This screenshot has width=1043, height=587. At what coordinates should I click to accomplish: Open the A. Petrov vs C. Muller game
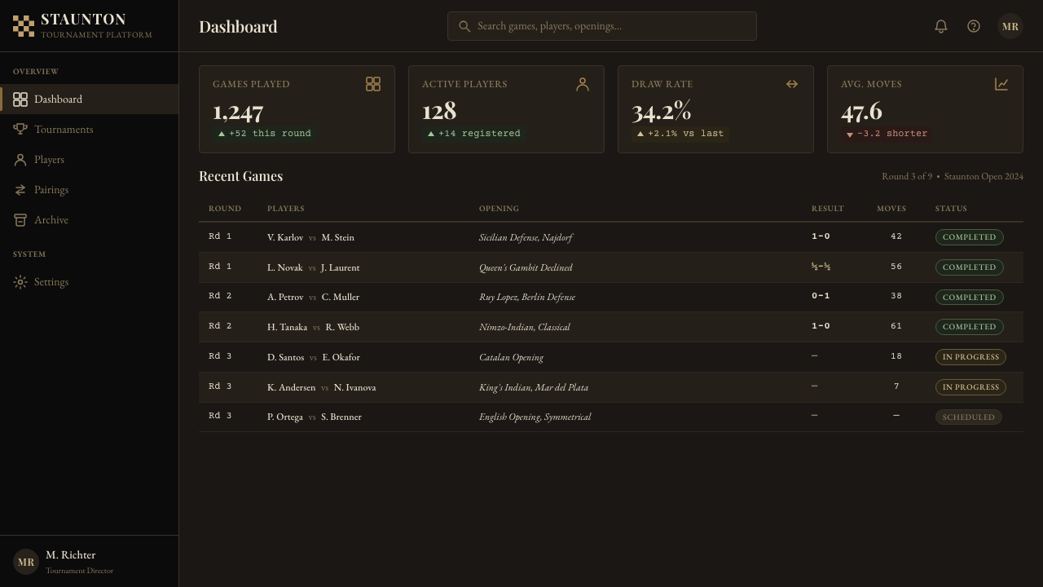click(x=611, y=297)
